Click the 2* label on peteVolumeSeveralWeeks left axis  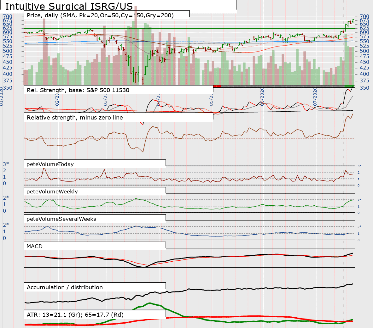(6, 225)
